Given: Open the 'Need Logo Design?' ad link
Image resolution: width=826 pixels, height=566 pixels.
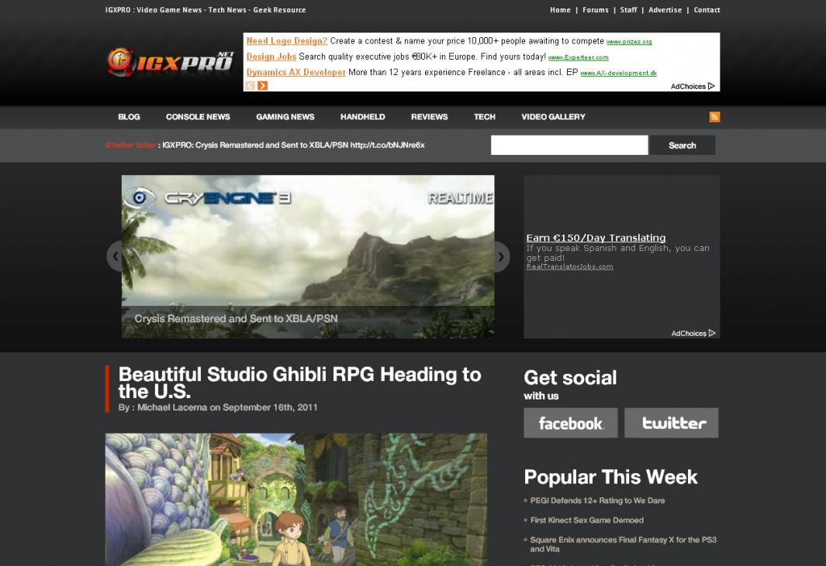Looking at the screenshot, I should [286, 41].
